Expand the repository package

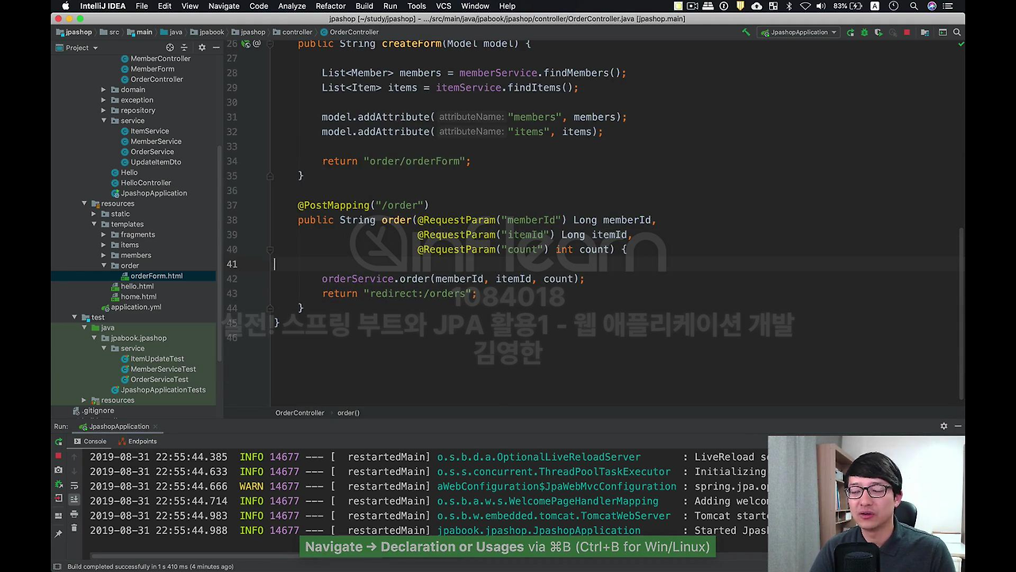coord(103,110)
